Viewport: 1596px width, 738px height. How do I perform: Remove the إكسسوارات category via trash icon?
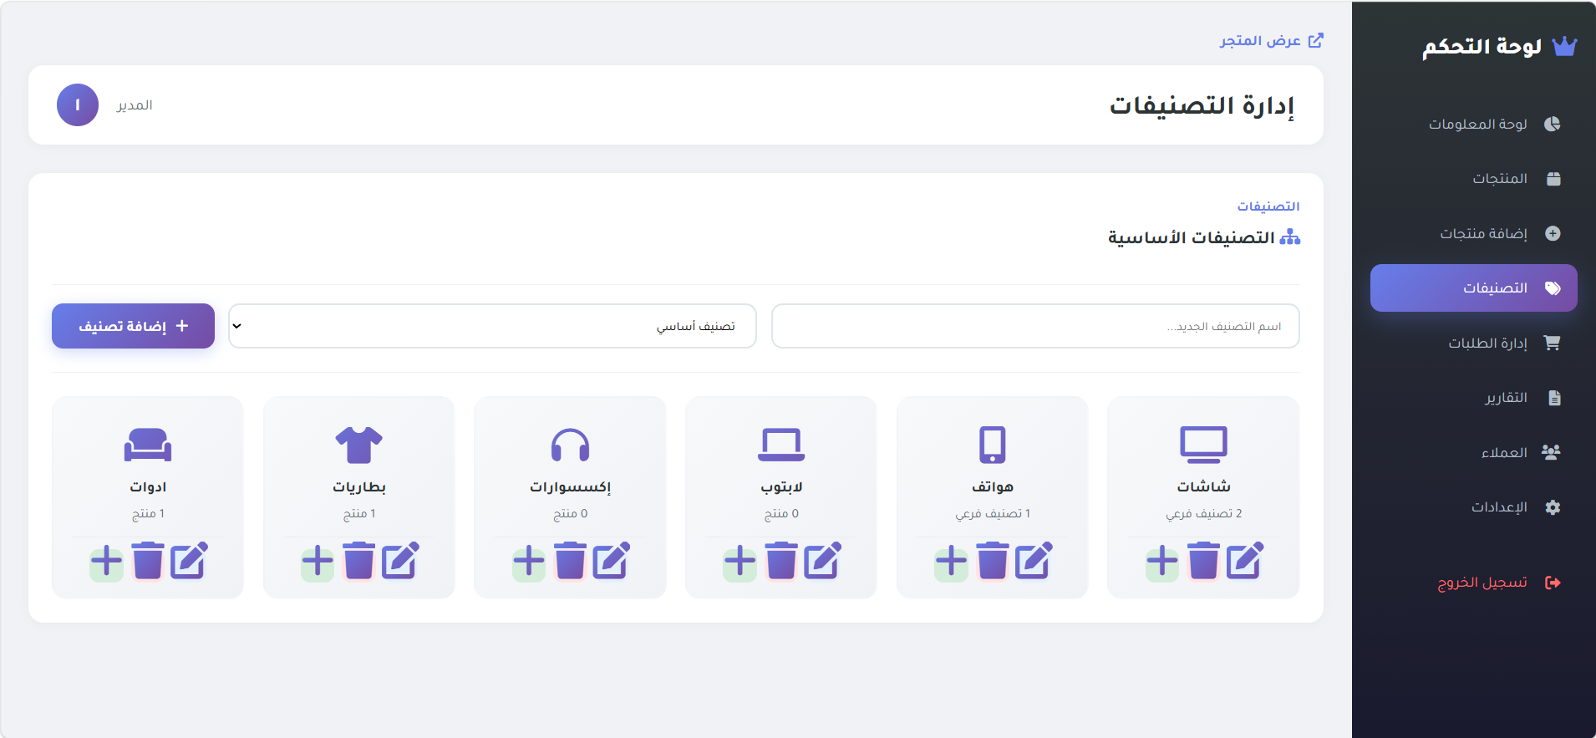pyautogui.click(x=571, y=561)
